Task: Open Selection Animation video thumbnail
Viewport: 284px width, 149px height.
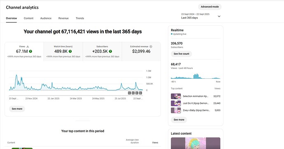Action: [x=176, y=96]
